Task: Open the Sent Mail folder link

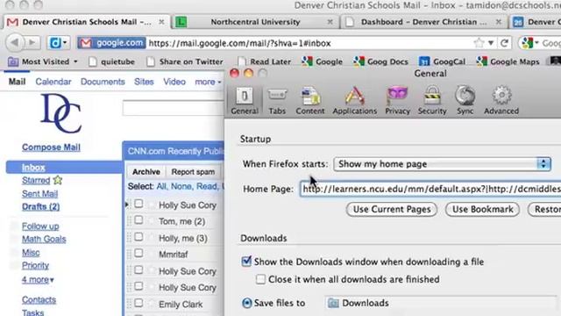Action: click(39, 194)
